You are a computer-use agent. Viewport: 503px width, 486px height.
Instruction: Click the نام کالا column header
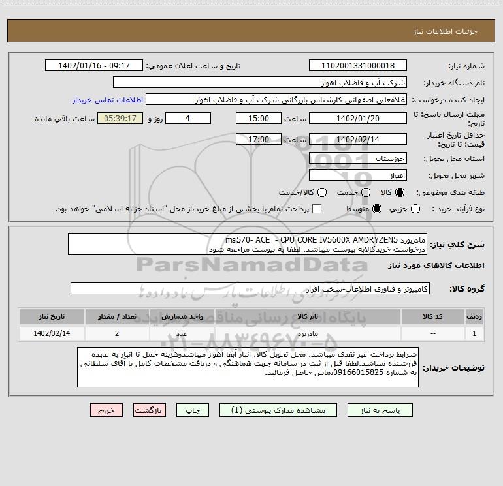point(308,316)
